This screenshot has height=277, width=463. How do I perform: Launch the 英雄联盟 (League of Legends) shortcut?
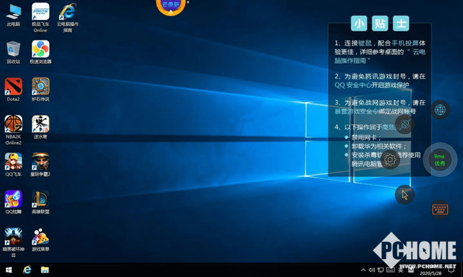(x=41, y=198)
